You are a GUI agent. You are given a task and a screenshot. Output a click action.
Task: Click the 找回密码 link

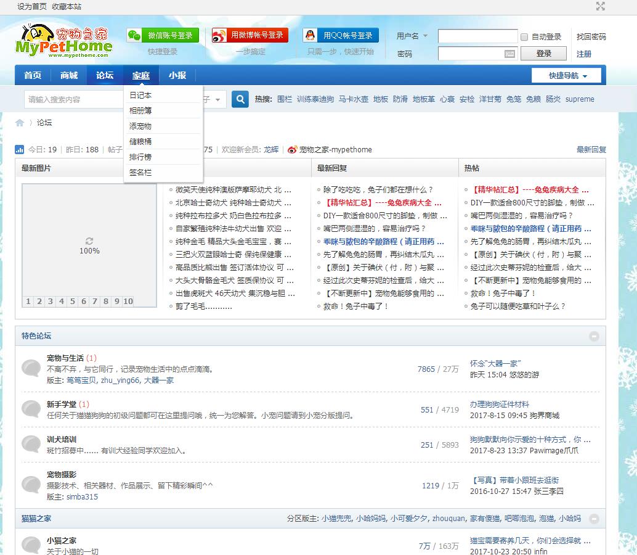click(x=591, y=36)
